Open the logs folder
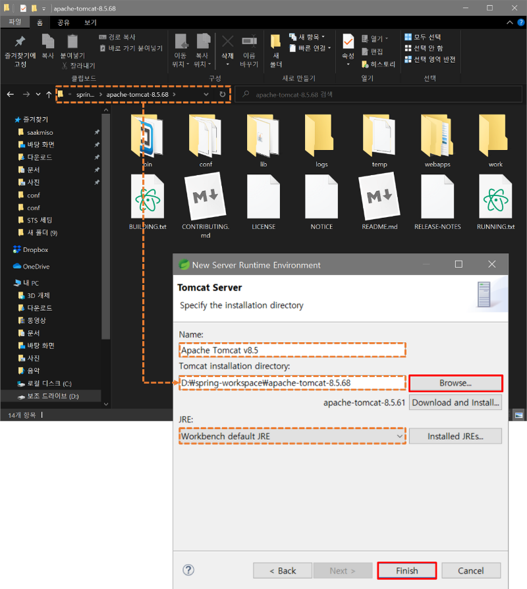This screenshot has width=527, height=589. point(321,141)
